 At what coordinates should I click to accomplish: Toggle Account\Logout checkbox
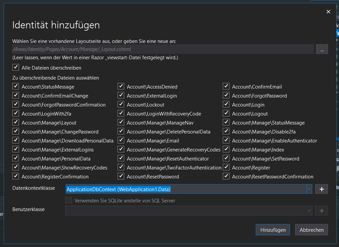226,114
